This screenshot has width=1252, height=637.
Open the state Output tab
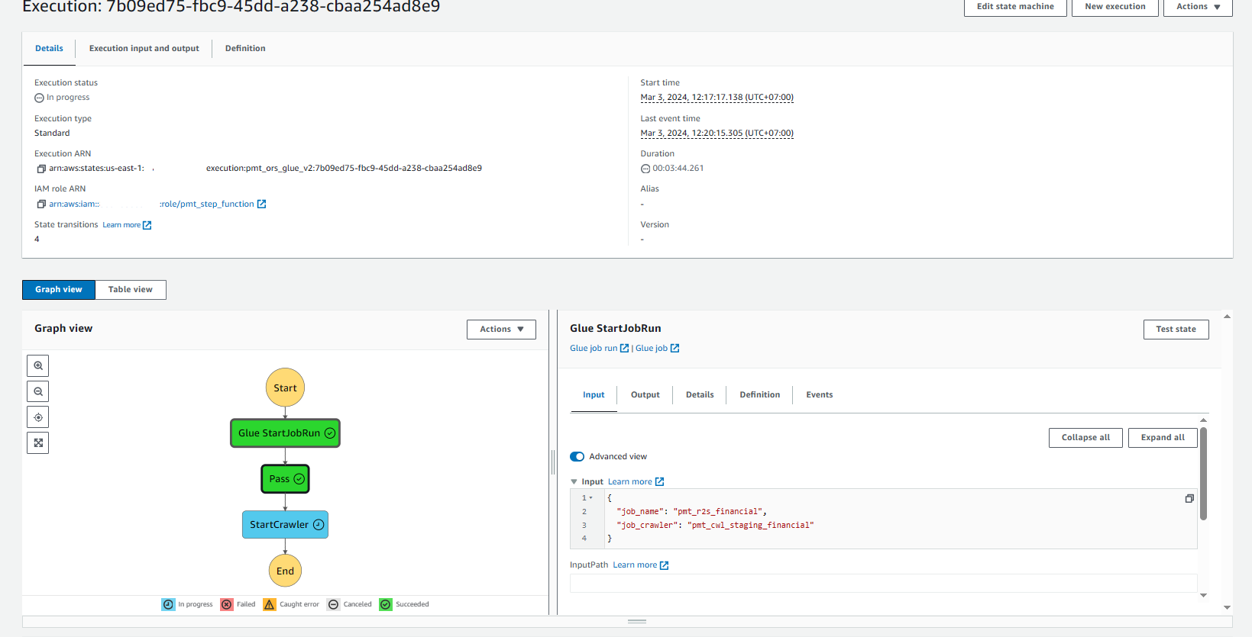pyautogui.click(x=645, y=395)
